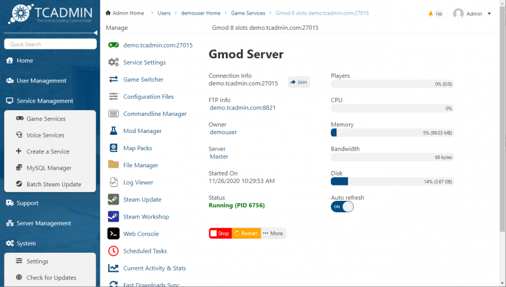Click the Log Viewer document icon

[x=113, y=182]
